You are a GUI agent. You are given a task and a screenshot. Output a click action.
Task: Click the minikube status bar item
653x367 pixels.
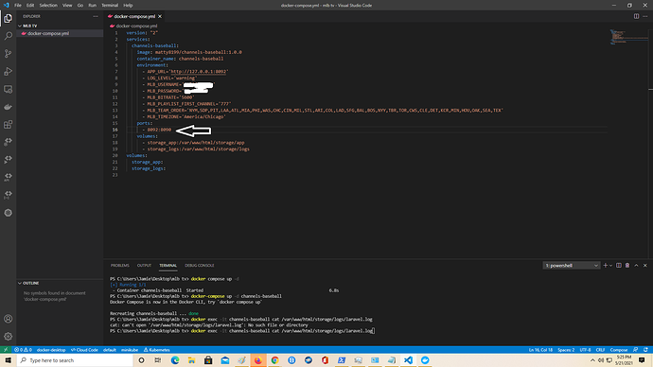click(130, 350)
